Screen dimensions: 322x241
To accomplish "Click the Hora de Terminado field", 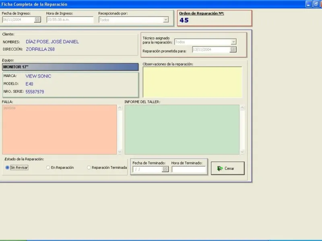I will pyautogui.click(x=188, y=169).
